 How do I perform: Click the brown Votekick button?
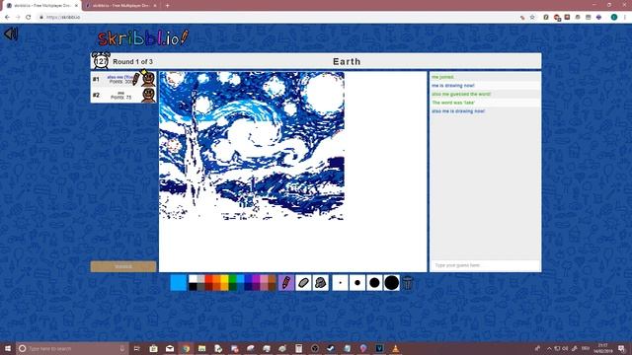(x=123, y=266)
